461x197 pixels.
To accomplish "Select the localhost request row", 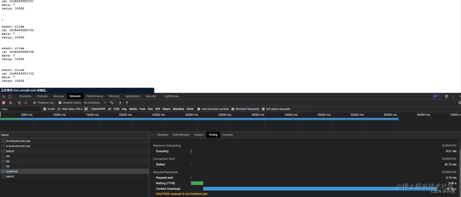I will (74, 171).
